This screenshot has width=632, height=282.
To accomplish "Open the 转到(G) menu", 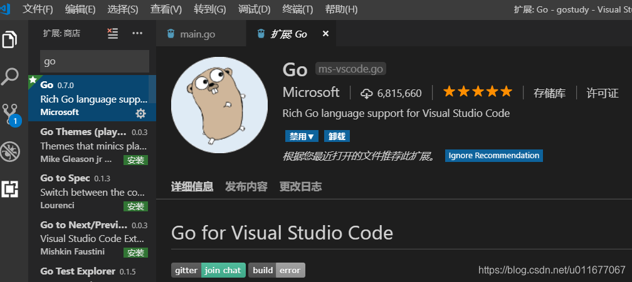I will point(209,9).
